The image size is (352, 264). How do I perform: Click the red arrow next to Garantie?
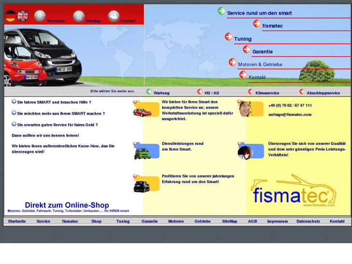(x=247, y=49)
